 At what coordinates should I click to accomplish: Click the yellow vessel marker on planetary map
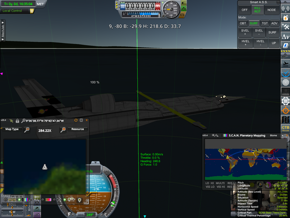pyautogui.click(x=227, y=157)
